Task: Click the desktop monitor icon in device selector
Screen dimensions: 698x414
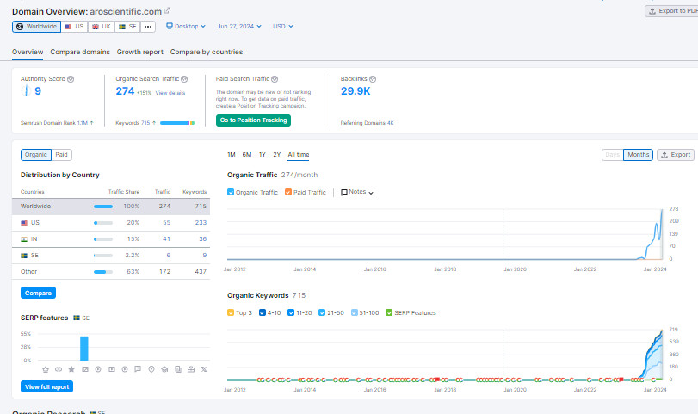Action: click(x=170, y=26)
